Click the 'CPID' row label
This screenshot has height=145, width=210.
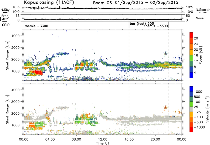point(6,25)
